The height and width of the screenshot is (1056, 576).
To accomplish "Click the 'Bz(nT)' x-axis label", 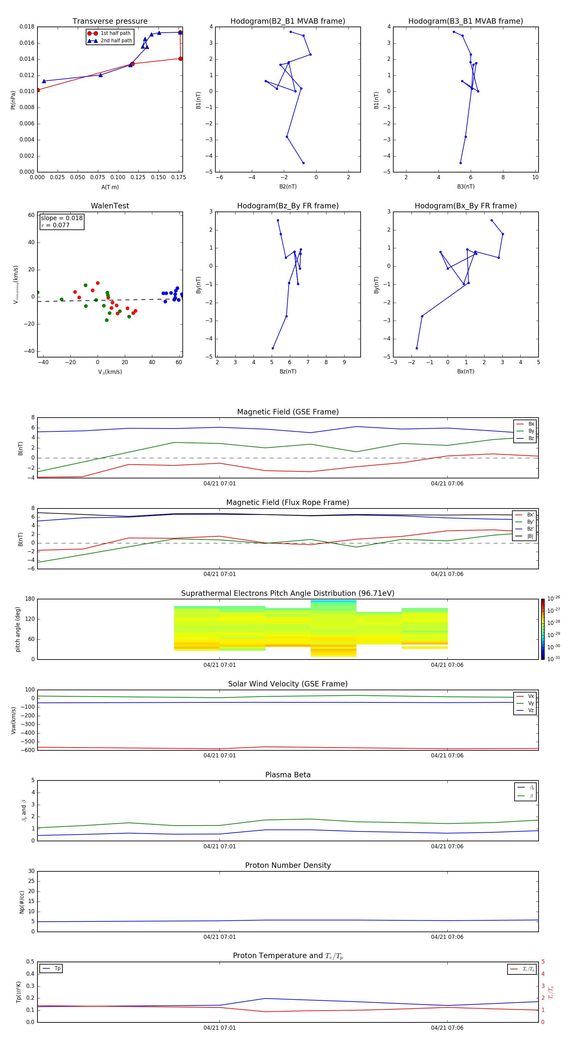I will coord(288,372).
